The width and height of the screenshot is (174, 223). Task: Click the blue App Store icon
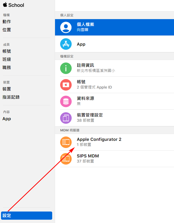(x=66, y=44)
